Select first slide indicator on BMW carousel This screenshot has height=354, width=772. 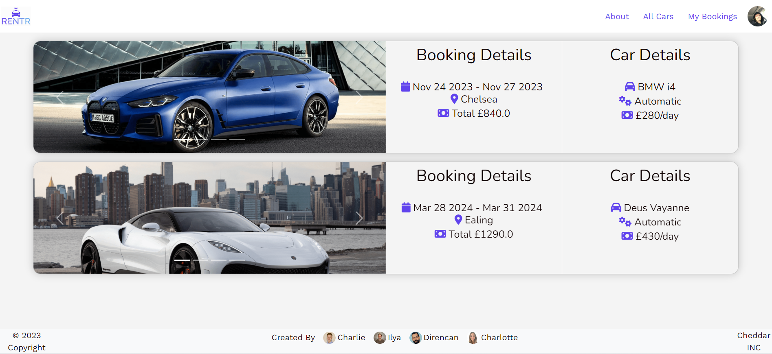[182, 139]
